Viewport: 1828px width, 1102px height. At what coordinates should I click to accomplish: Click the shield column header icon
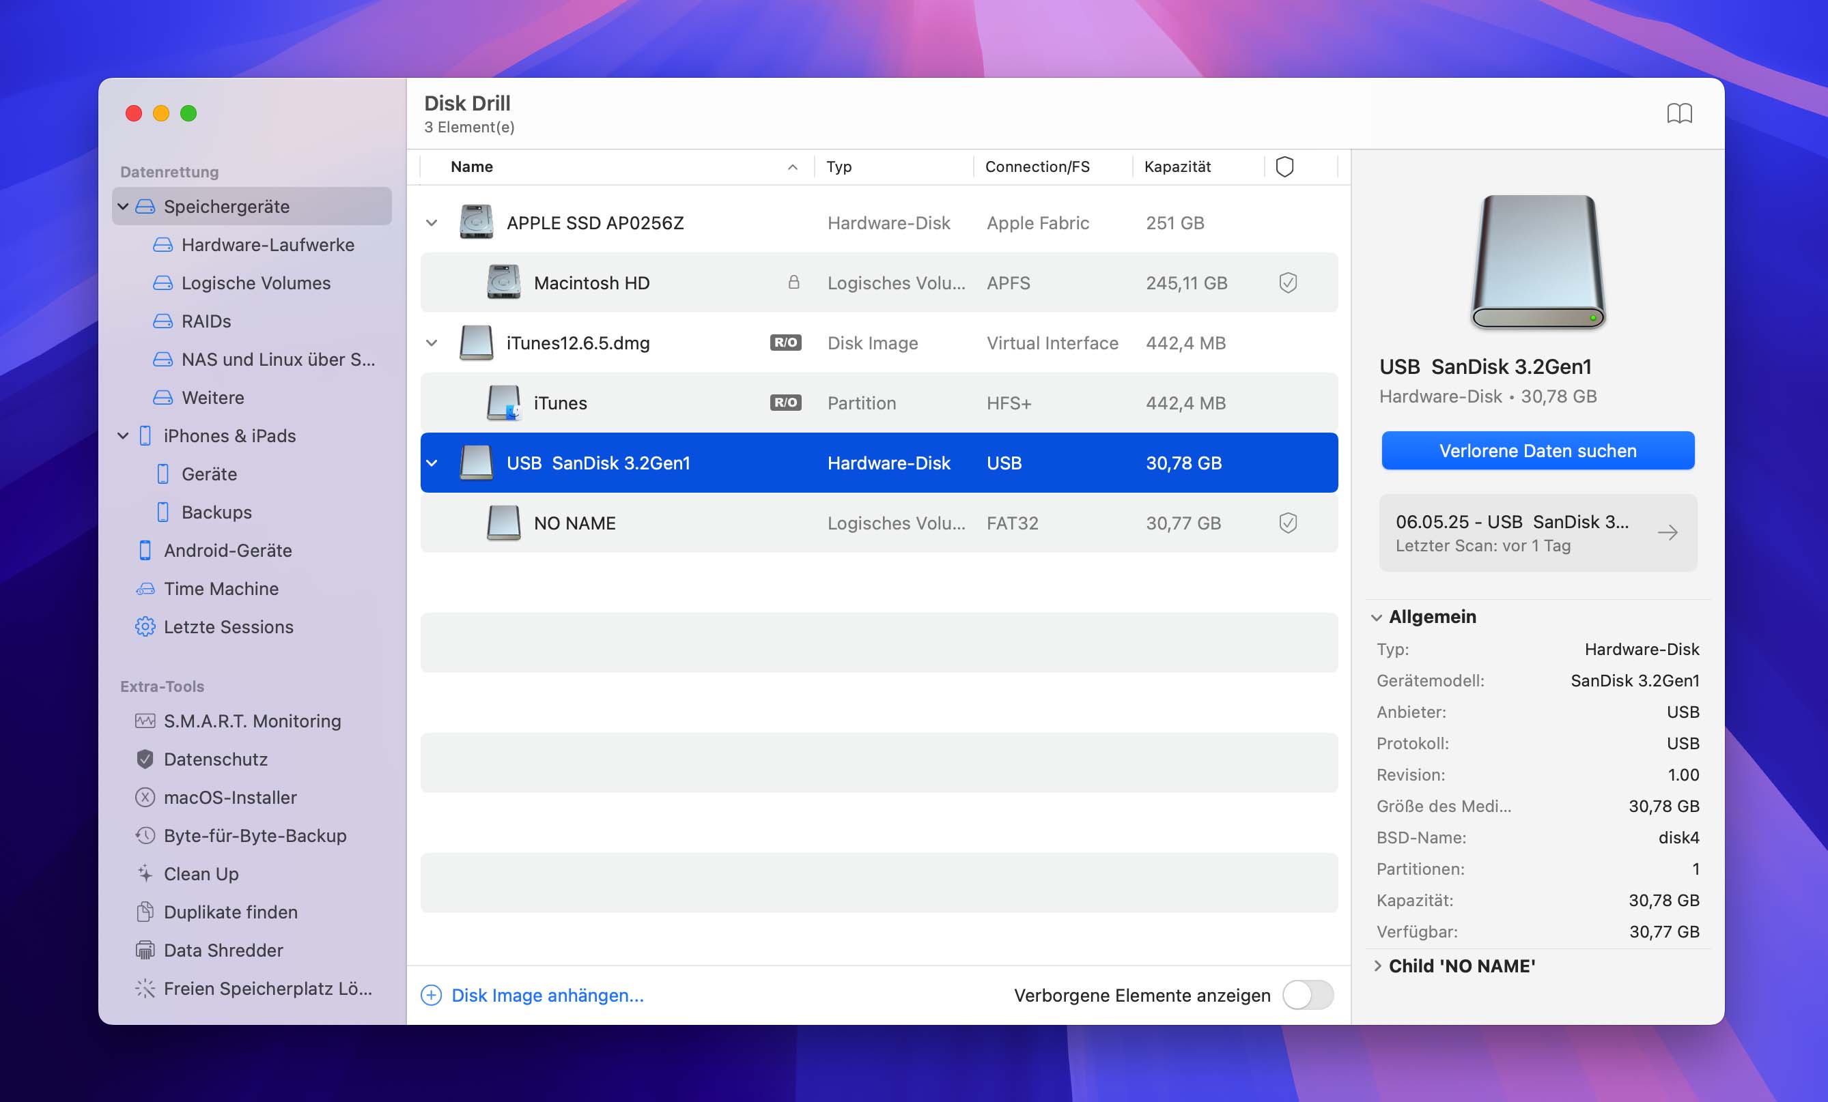[x=1284, y=167]
